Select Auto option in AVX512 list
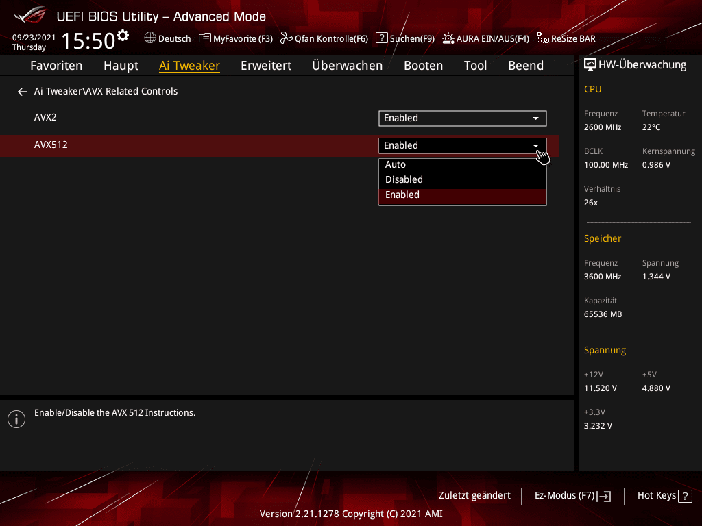Image resolution: width=702 pixels, height=526 pixels. (x=463, y=164)
